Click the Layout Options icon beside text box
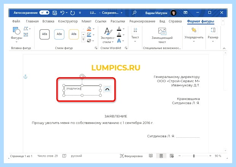This screenshot has width=236, height=167. click(x=107, y=89)
